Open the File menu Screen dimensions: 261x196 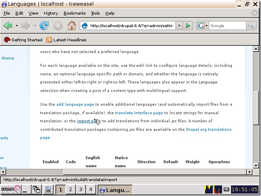point(6,13)
